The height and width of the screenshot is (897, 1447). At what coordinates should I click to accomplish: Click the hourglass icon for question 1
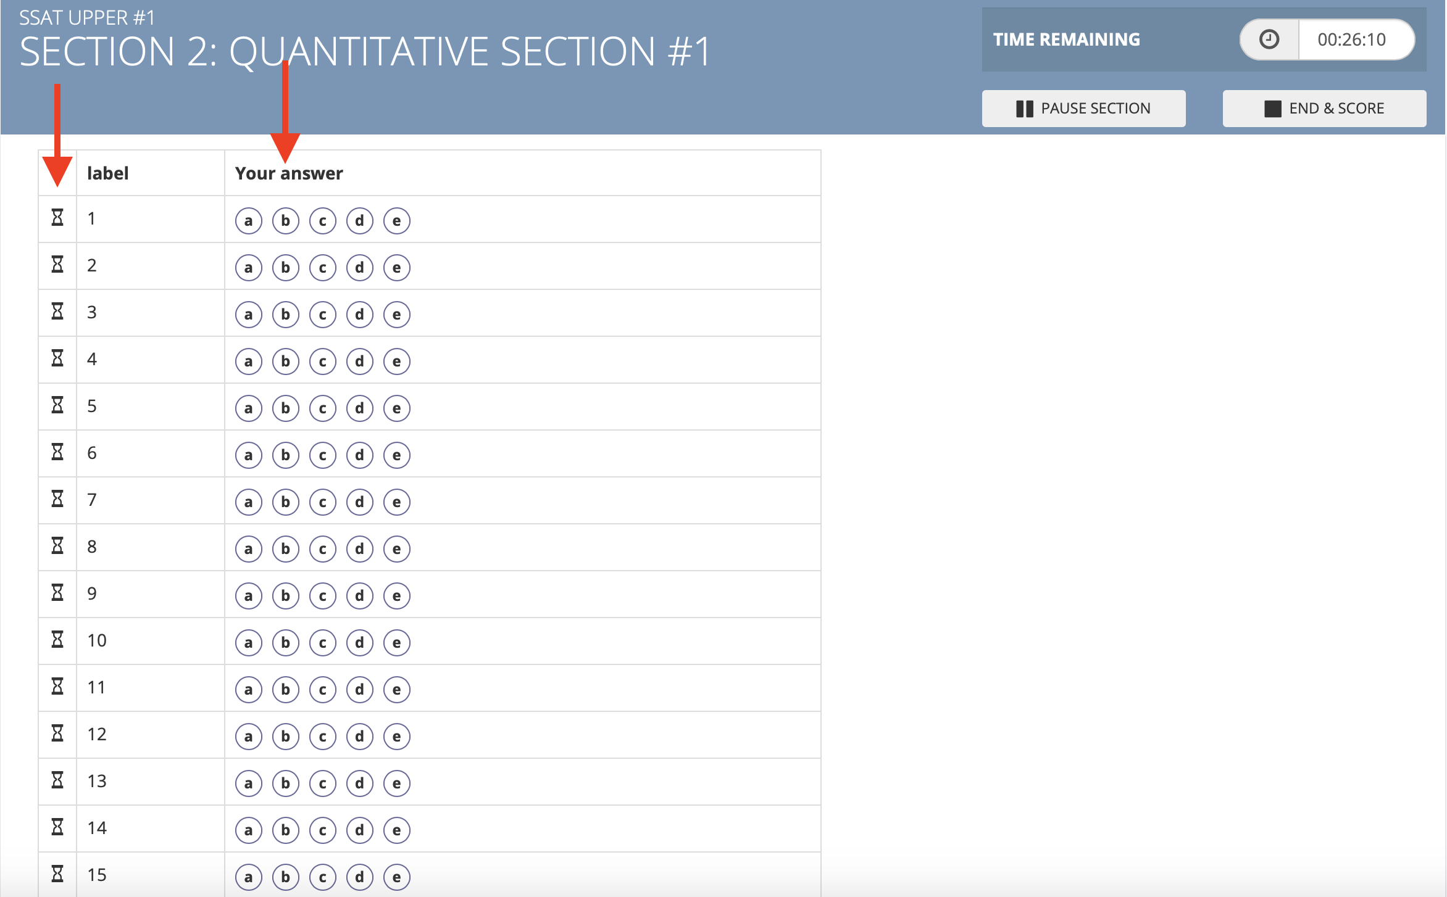pyautogui.click(x=57, y=218)
